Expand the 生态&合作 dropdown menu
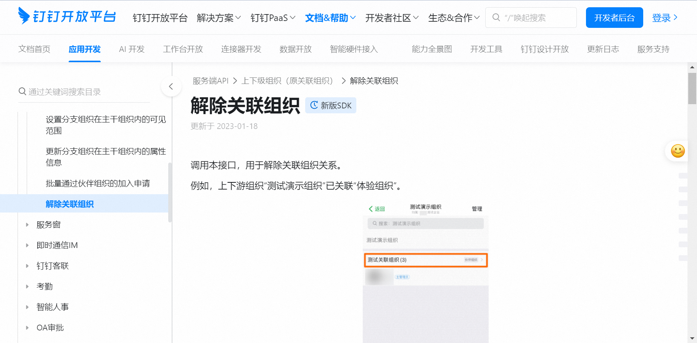Image resolution: width=697 pixels, height=343 pixels. click(x=454, y=18)
